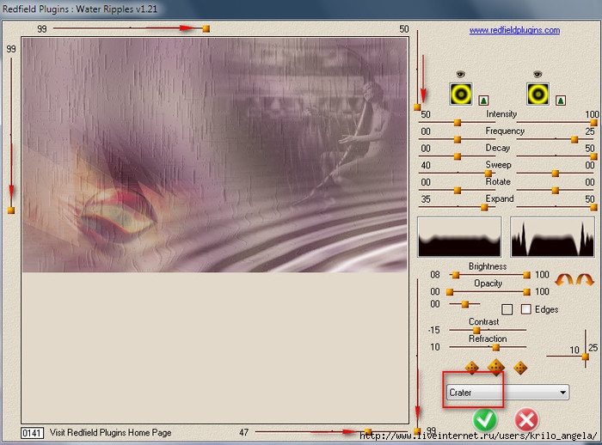Click the right Expand slider handle at 50
The height and width of the screenshot is (445, 602).
click(593, 208)
